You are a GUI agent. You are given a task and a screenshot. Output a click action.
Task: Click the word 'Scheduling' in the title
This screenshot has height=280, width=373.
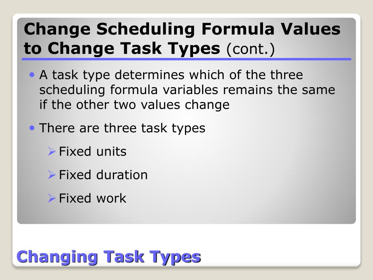tap(146, 30)
